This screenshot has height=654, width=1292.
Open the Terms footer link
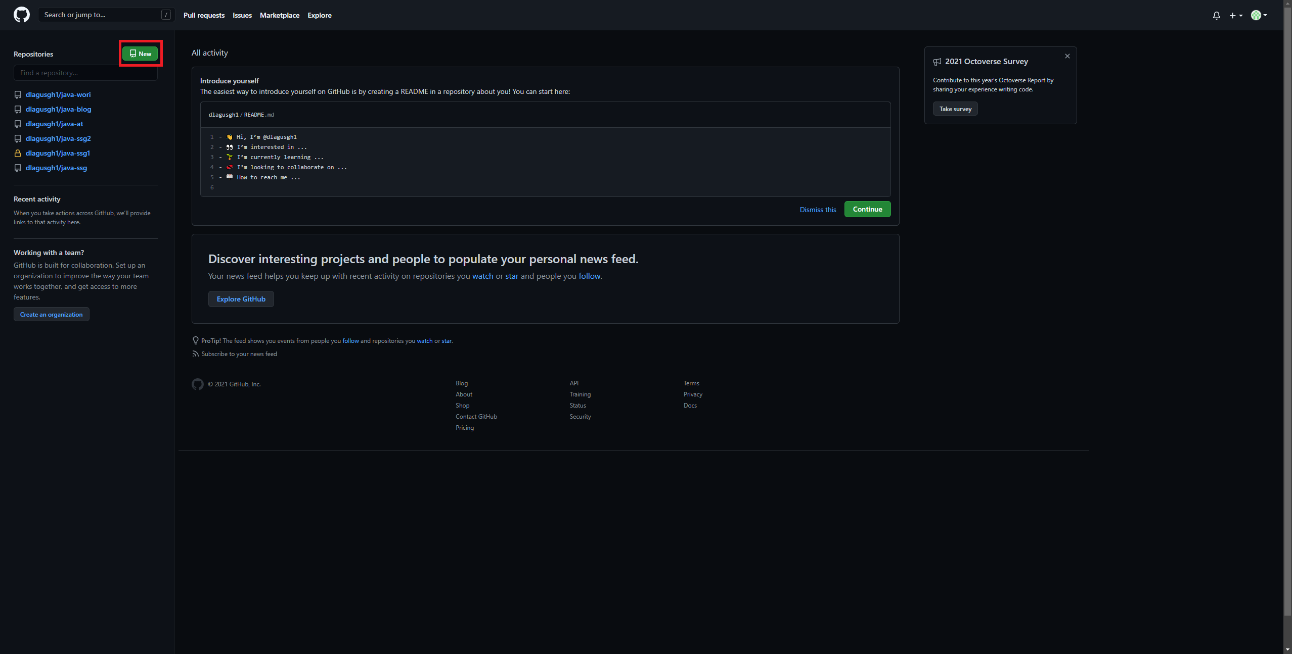click(691, 383)
